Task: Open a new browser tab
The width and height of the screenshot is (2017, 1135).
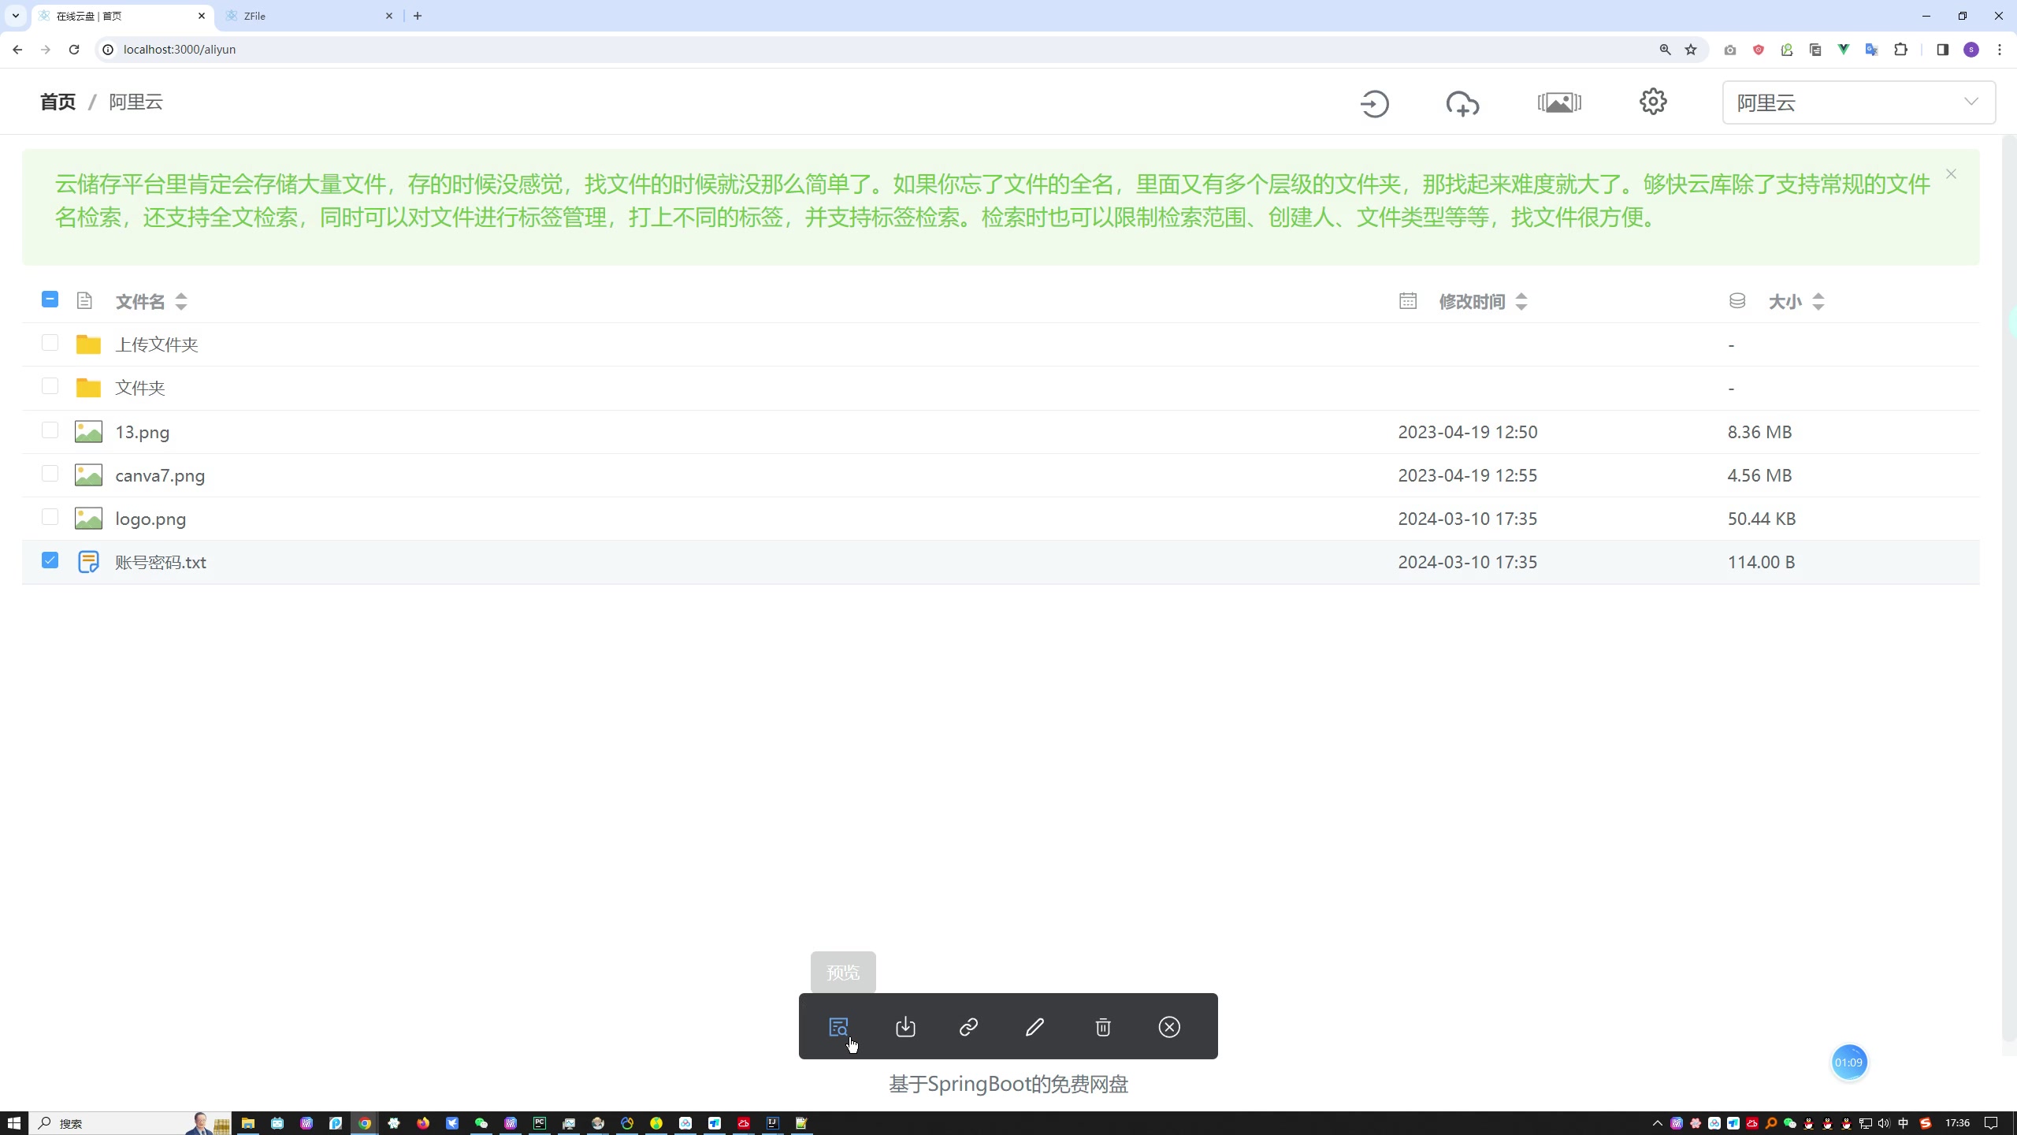Action: 418,16
